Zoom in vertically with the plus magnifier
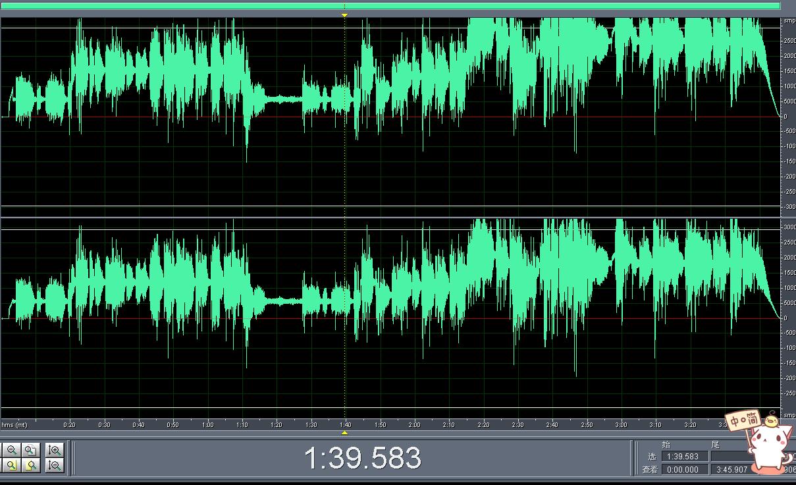The width and height of the screenshot is (796, 485). coord(55,450)
